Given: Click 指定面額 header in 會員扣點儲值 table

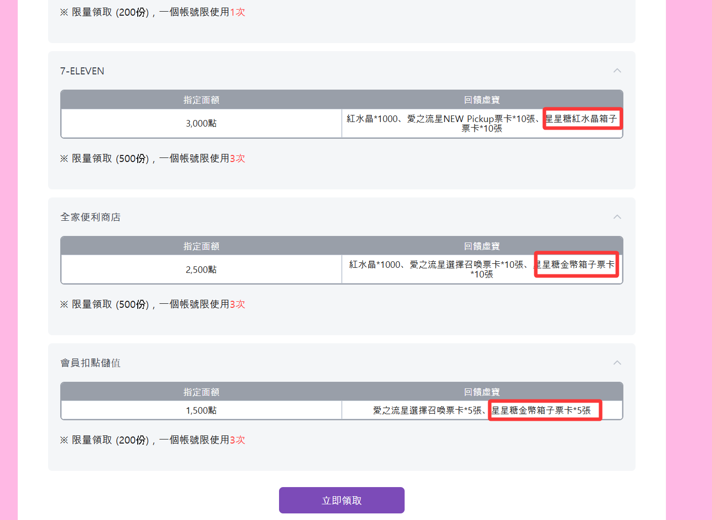Looking at the screenshot, I should (201, 392).
